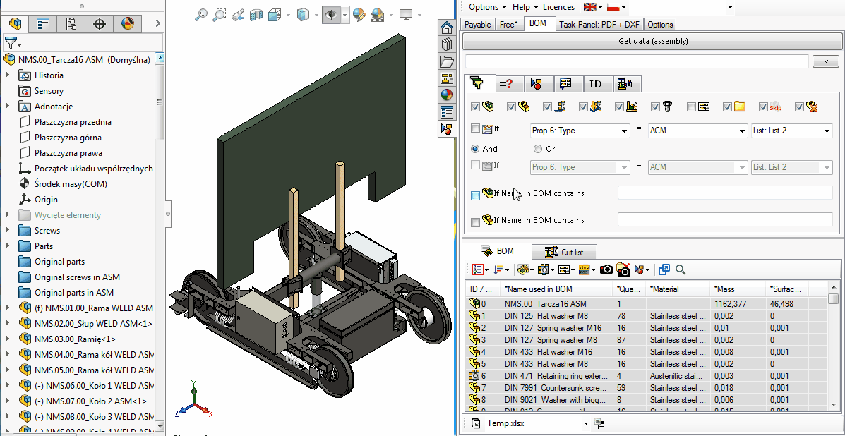
Task: Open the ConfigurationManager tab
Action: 71,24
